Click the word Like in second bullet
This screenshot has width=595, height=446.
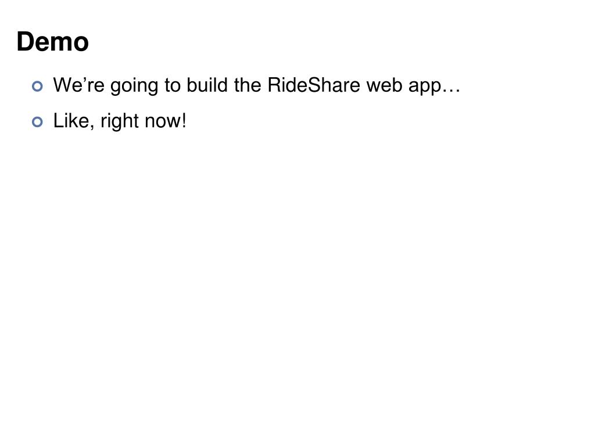(71, 121)
